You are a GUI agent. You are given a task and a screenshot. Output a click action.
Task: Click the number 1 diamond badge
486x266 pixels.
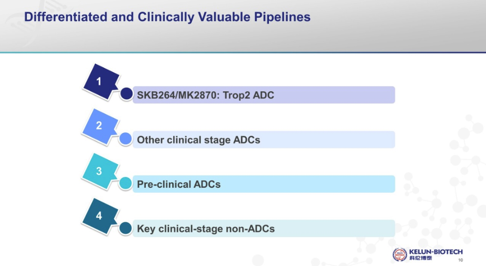point(99,82)
